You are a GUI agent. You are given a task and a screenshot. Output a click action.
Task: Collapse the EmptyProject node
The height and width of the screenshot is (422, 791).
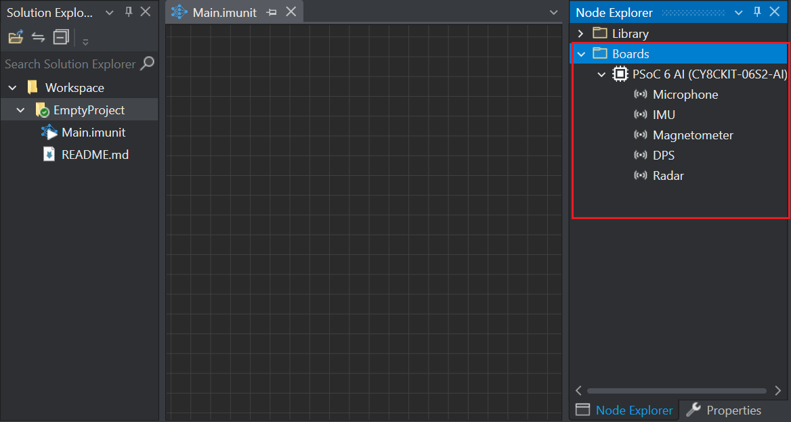click(21, 110)
